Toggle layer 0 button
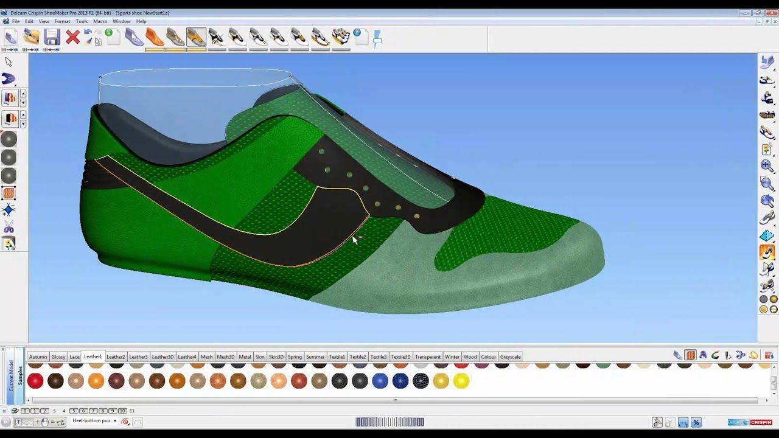 (x=25, y=411)
